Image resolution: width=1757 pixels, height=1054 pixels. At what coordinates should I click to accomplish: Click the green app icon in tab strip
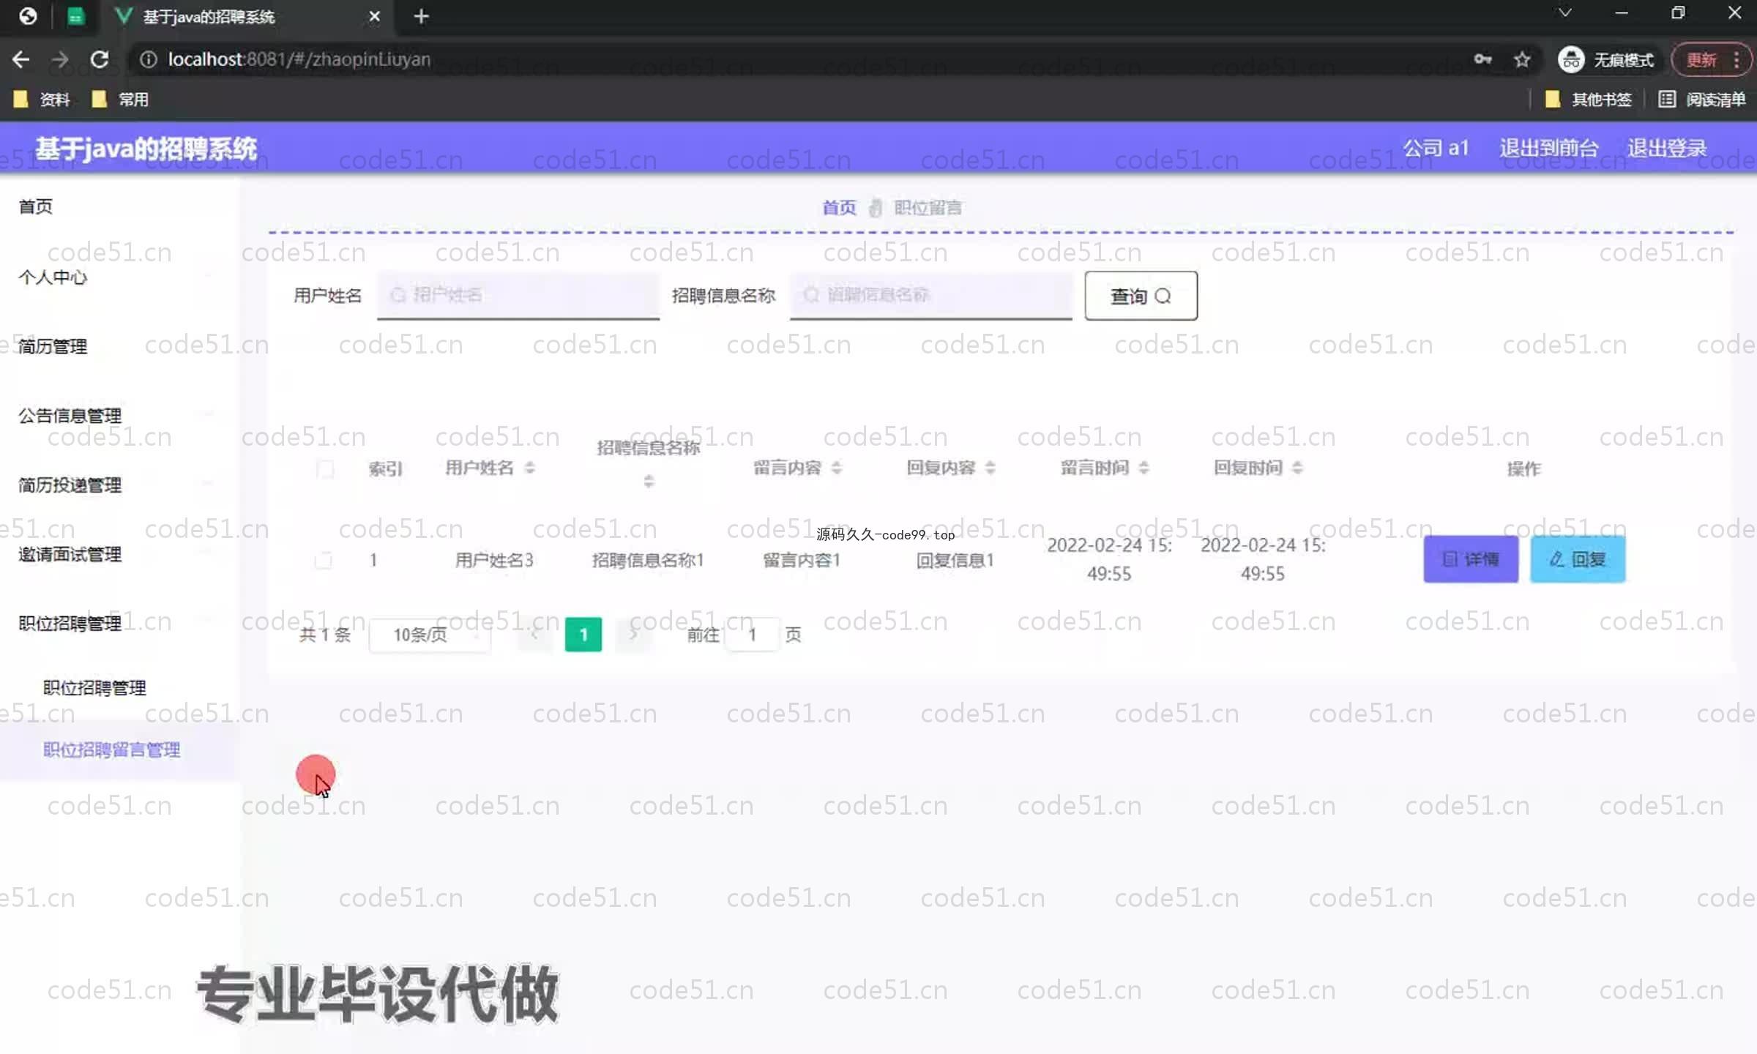75,16
